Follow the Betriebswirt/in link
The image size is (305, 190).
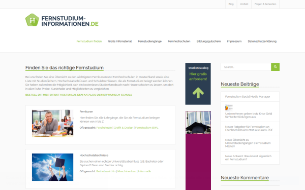tap(106, 171)
